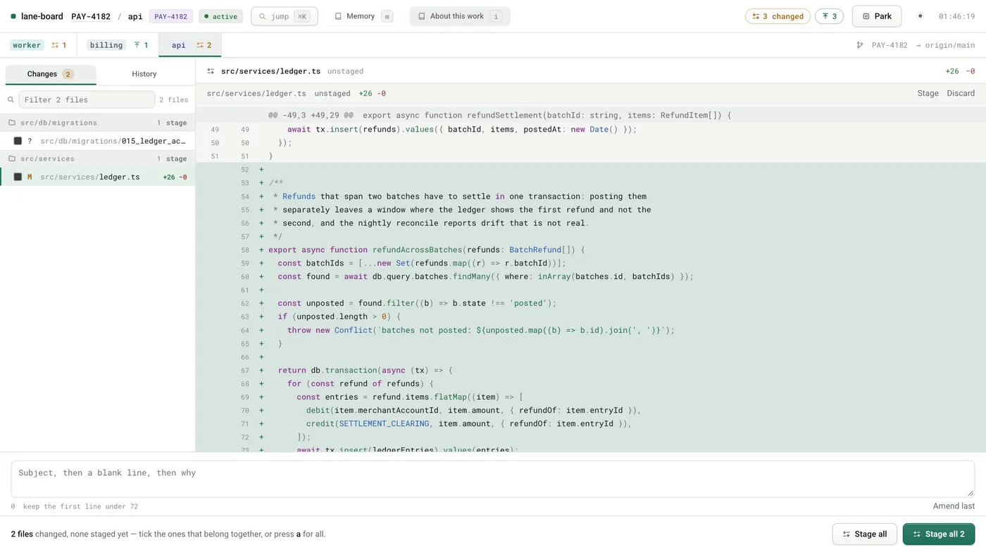Click the m shortcut key badge
986x552 pixels.
(387, 16)
